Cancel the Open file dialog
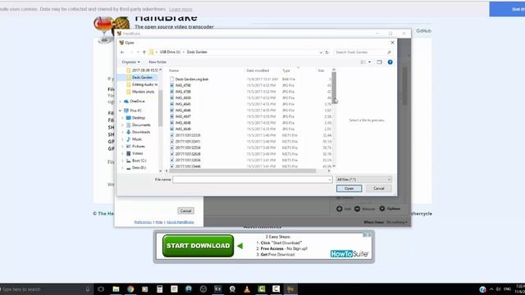The image size is (525, 295). 379,188
